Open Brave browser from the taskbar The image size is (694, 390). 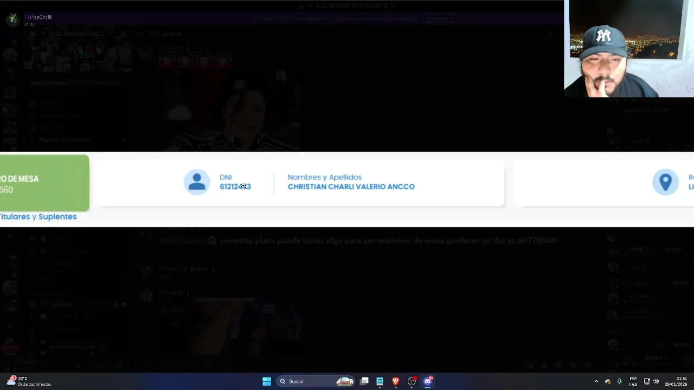[x=396, y=381]
